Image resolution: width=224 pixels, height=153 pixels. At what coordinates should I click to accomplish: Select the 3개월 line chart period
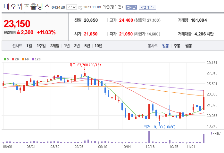[x=54, y=46]
